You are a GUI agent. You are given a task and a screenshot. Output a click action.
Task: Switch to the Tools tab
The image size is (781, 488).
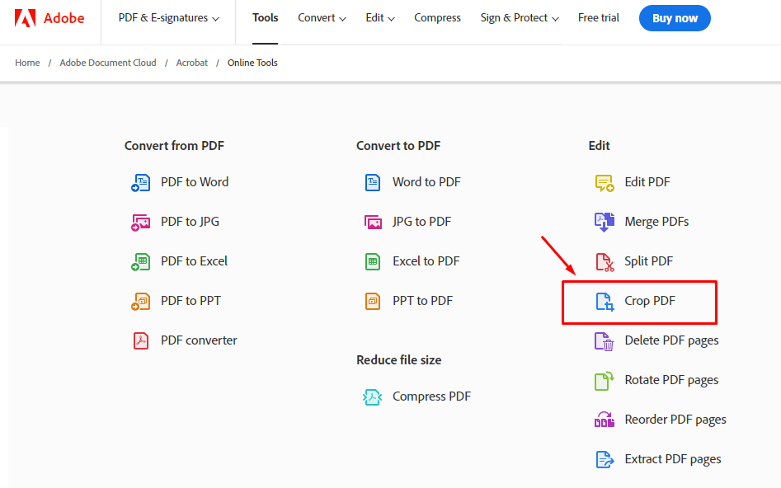[265, 17]
